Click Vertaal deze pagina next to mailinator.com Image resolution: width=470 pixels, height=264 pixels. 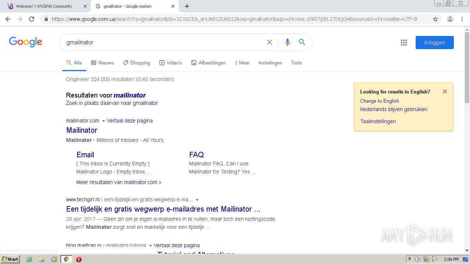point(130,121)
